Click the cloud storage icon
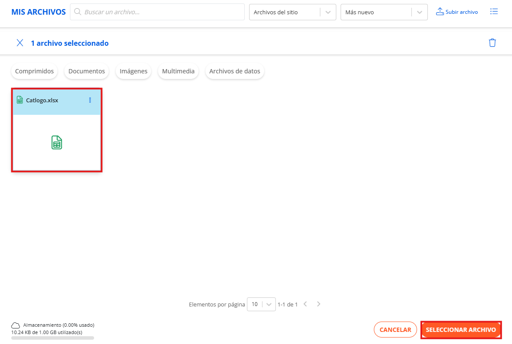This screenshot has width=512, height=344. 16,325
